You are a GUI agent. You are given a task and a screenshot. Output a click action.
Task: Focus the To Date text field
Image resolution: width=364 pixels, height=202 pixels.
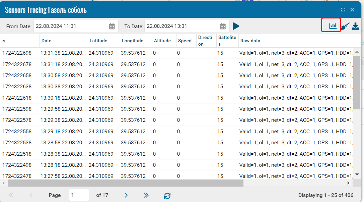181,26
